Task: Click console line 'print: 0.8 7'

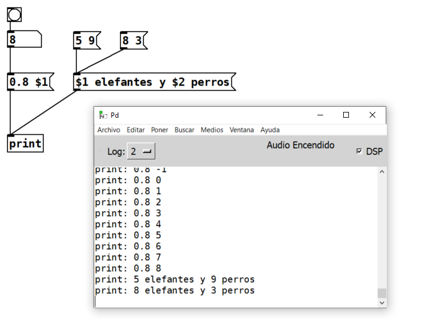Action: tap(128, 258)
